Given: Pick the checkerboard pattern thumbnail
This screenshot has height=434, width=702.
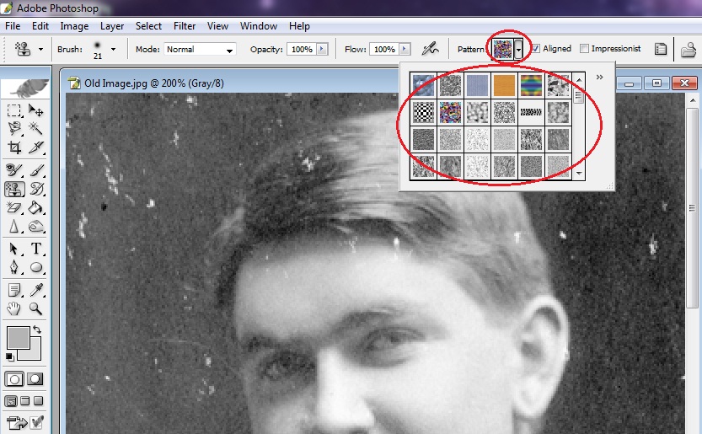Looking at the screenshot, I should (x=423, y=112).
